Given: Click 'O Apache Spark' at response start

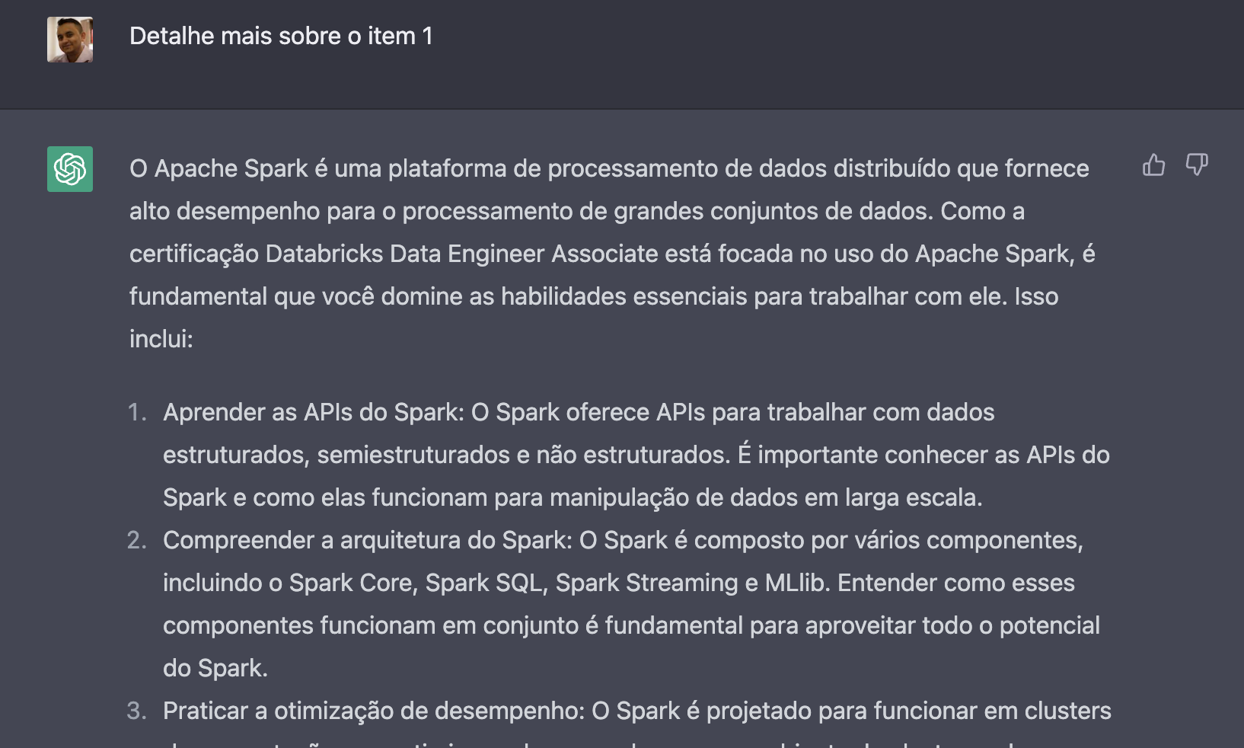Looking at the screenshot, I should click(218, 168).
